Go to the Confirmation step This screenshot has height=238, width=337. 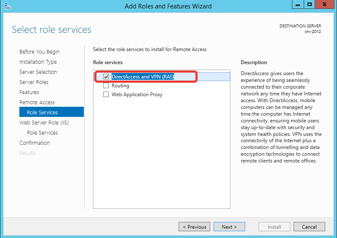[35, 143]
